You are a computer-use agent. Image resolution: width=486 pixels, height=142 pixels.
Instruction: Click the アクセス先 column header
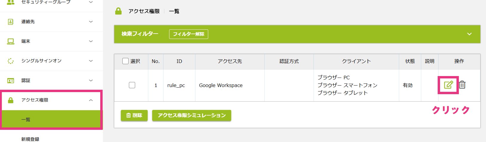click(x=230, y=61)
